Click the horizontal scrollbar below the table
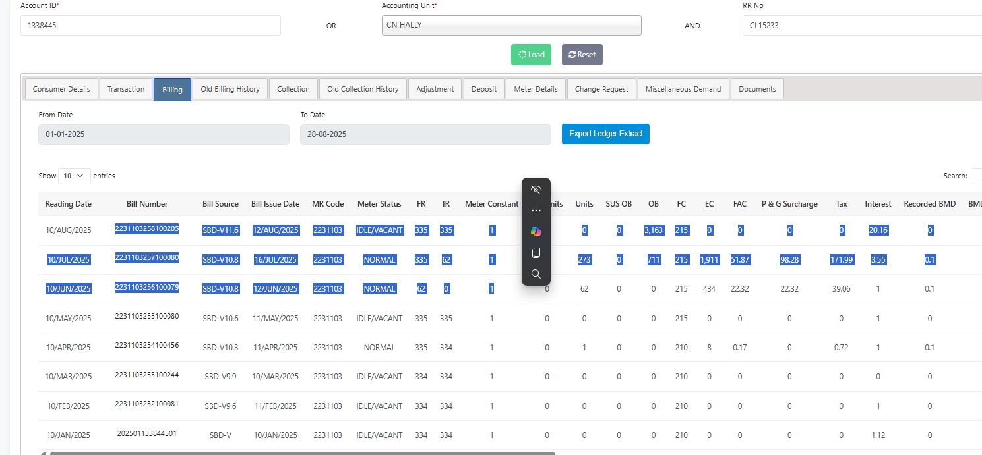This screenshot has height=455, width=982. point(302,452)
